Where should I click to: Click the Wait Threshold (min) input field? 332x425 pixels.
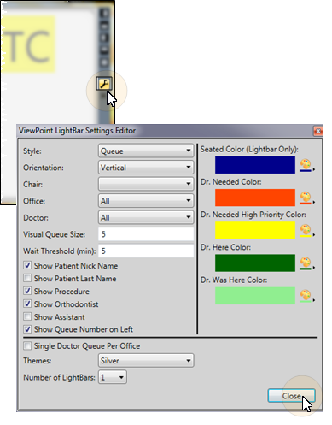146,251
